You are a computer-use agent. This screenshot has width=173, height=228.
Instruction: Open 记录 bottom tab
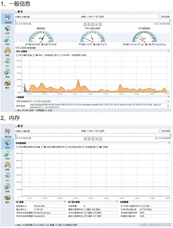point(49,110)
